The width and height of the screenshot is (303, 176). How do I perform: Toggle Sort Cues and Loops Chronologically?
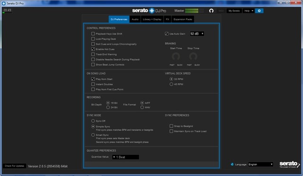93,44
